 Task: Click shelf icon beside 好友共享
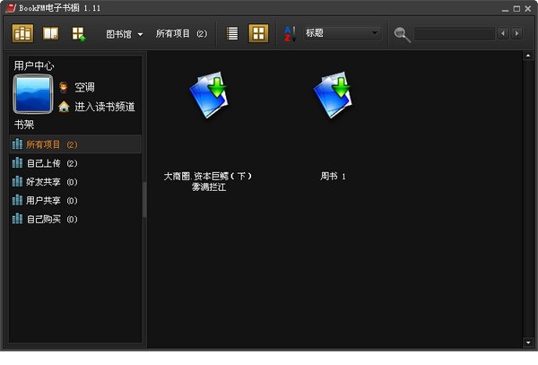17,181
